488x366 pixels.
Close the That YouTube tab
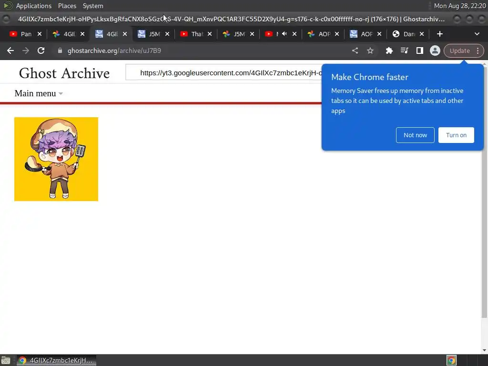[x=210, y=34]
